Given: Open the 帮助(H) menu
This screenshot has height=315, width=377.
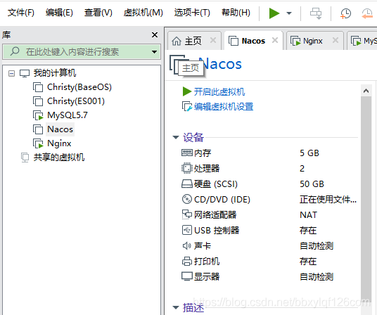Looking at the screenshot, I should [x=236, y=13].
